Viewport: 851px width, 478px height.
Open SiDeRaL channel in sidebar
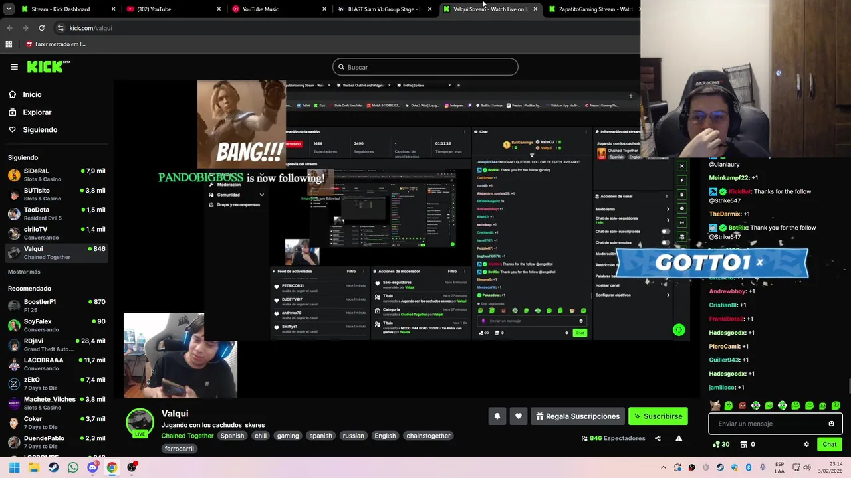point(57,175)
